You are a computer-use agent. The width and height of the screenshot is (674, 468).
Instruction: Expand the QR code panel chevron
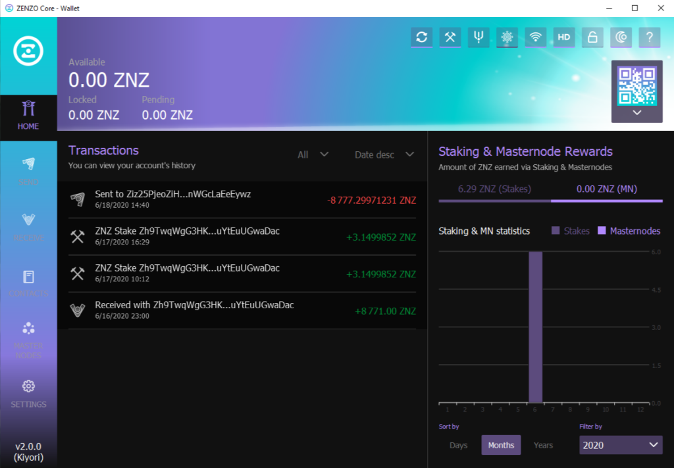click(x=637, y=112)
